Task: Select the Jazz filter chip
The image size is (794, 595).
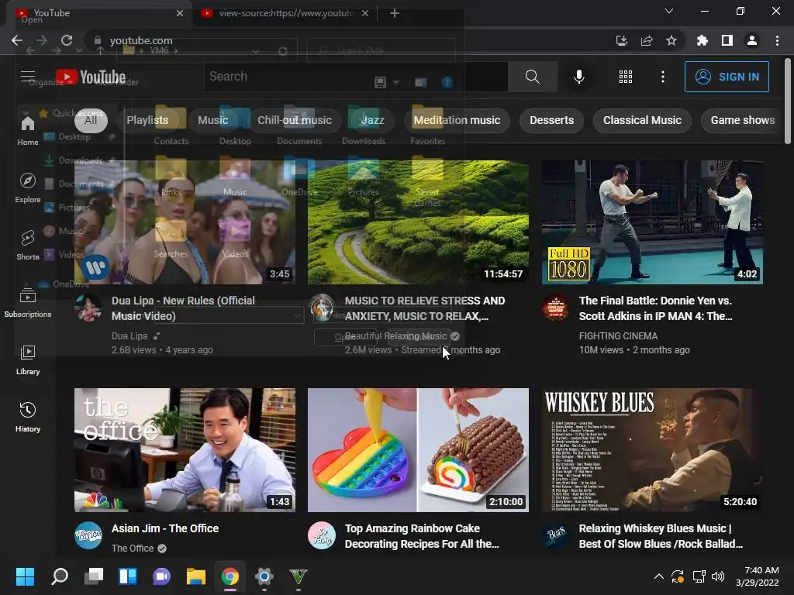Action: point(372,120)
